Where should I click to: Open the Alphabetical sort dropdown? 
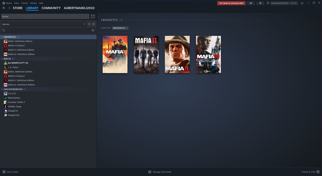point(120,28)
